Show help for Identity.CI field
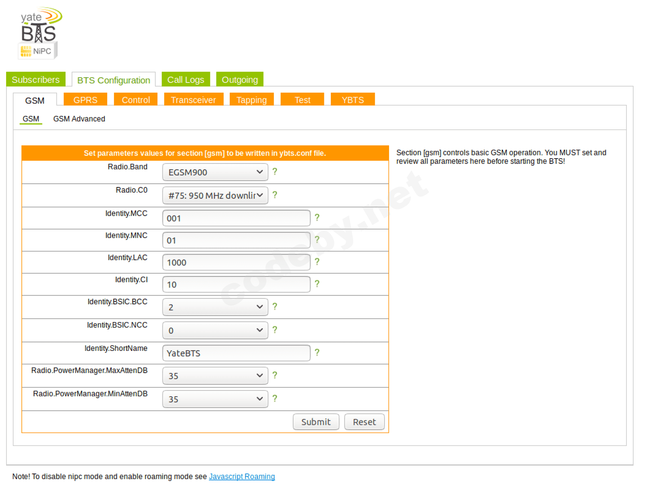The image size is (647, 484). tap(317, 284)
